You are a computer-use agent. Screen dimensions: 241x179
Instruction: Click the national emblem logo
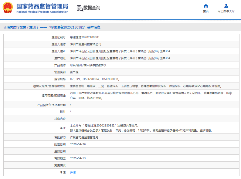8,8
